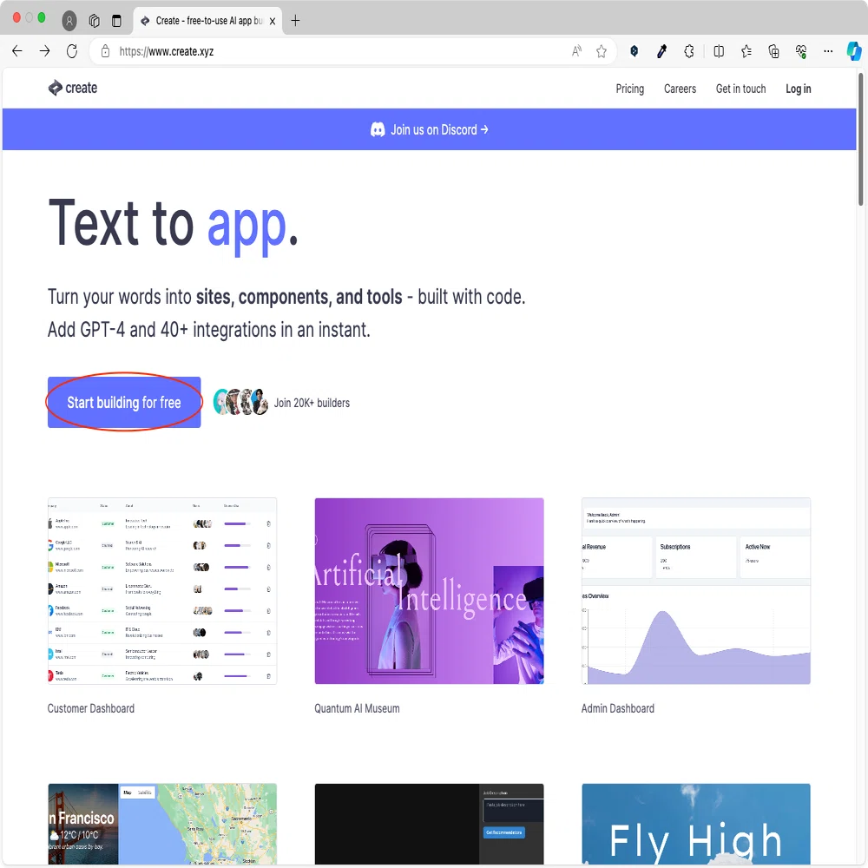Open the Customer Dashboard thumbnail
Viewport: 868px width, 868px height.
point(162,591)
